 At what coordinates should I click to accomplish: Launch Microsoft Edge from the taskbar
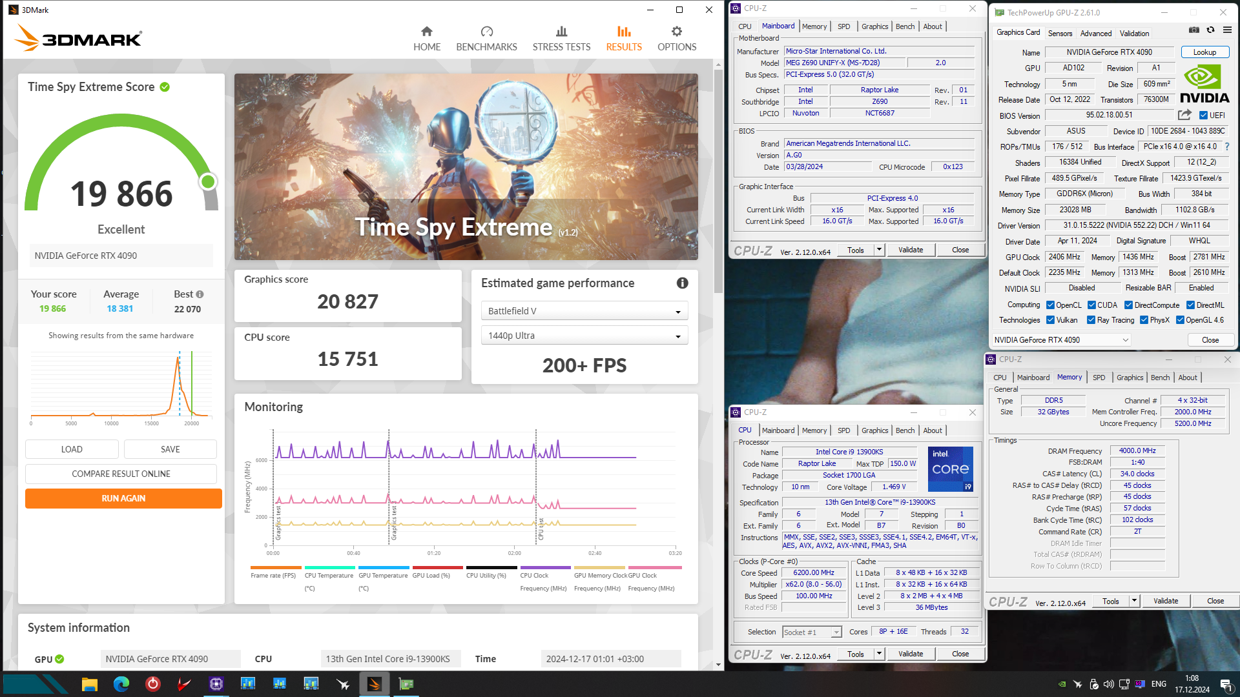point(121,684)
